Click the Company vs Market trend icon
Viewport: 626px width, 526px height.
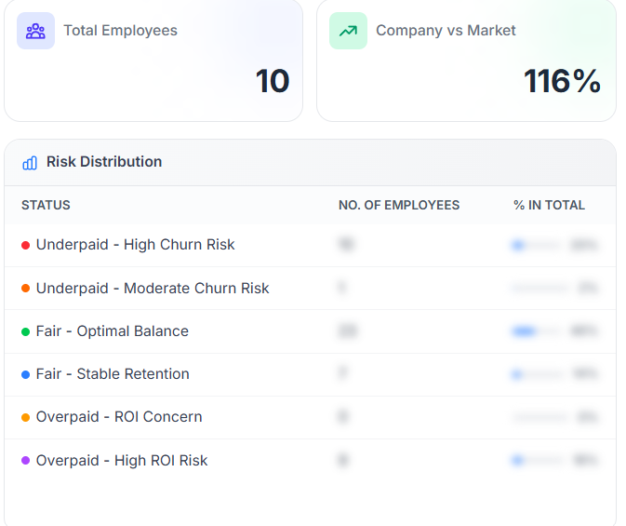pyautogui.click(x=348, y=31)
